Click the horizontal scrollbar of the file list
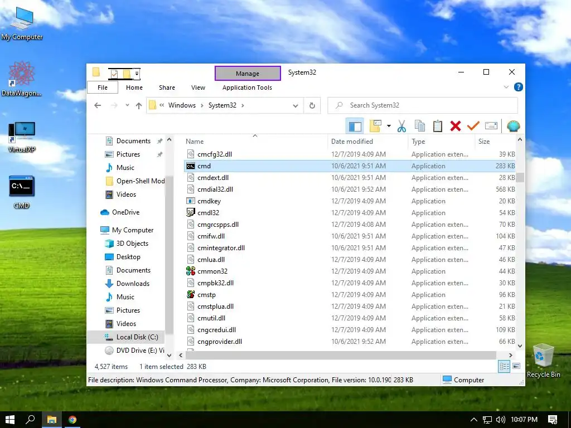Screen dimensions: 571x428 coord(341,355)
